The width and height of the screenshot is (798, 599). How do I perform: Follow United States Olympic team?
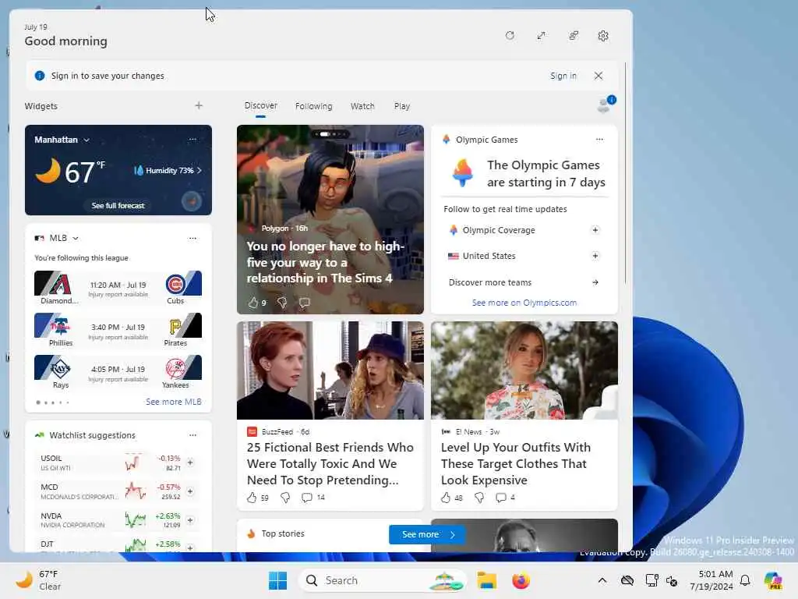pyautogui.click(x=595, y=256)
